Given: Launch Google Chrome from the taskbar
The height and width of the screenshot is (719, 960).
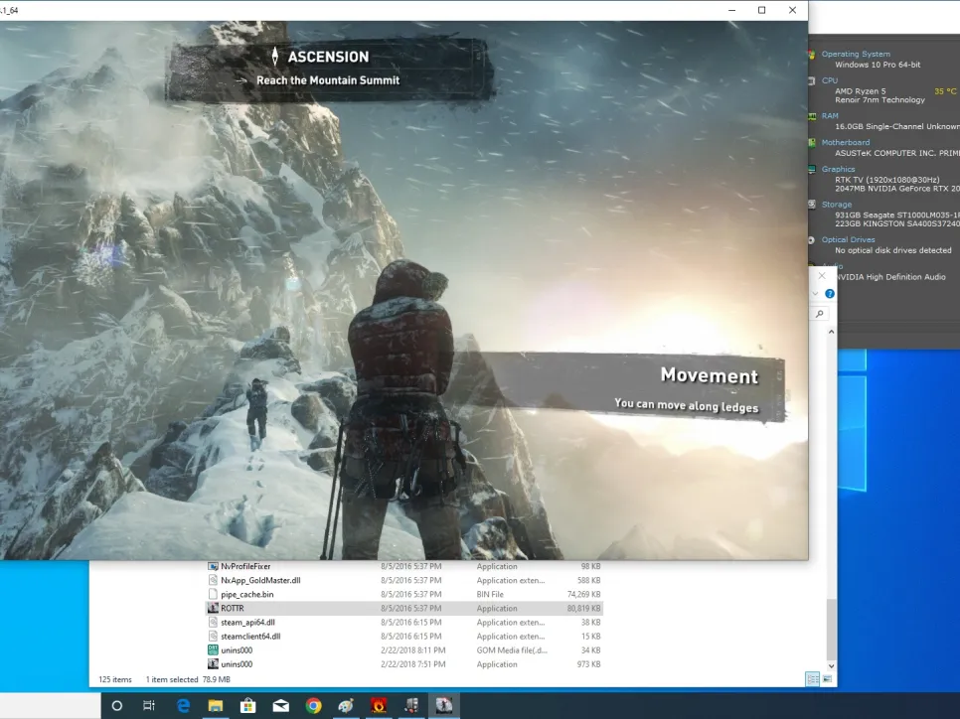Looking at the screenshot, I should tap(313, 705).
